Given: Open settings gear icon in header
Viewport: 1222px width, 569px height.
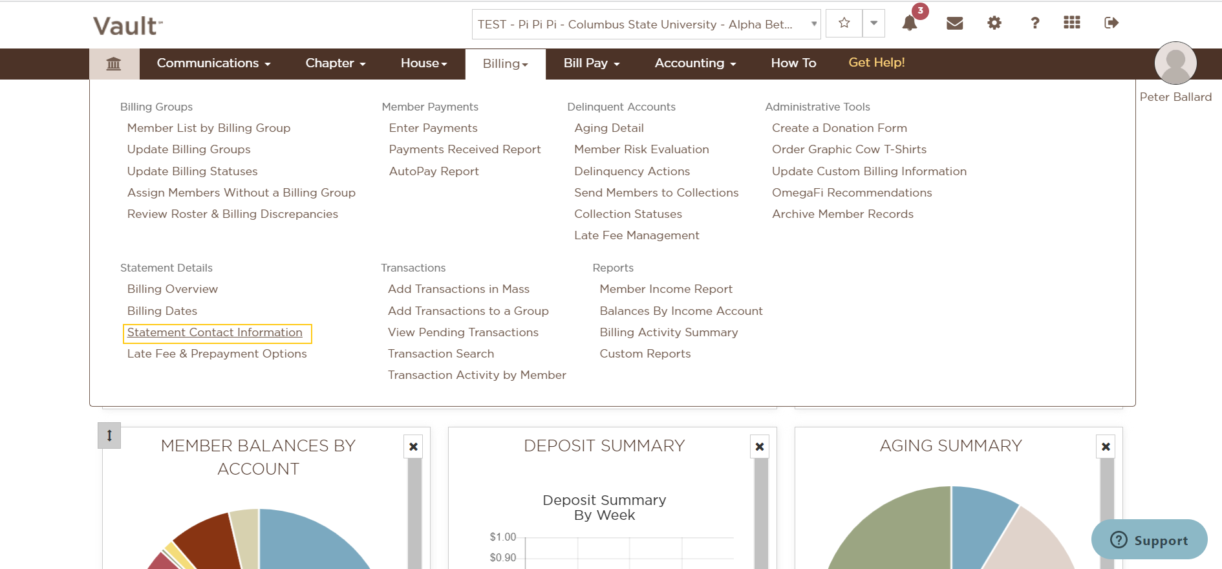Looking at the screenshot, I should click(994, 23).
